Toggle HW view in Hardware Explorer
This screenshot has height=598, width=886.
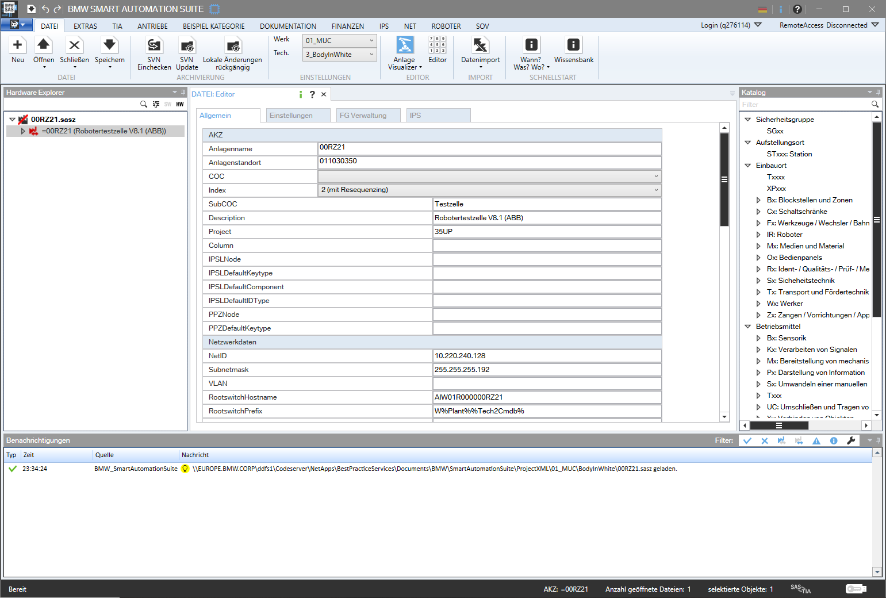[x=180, y=104]
